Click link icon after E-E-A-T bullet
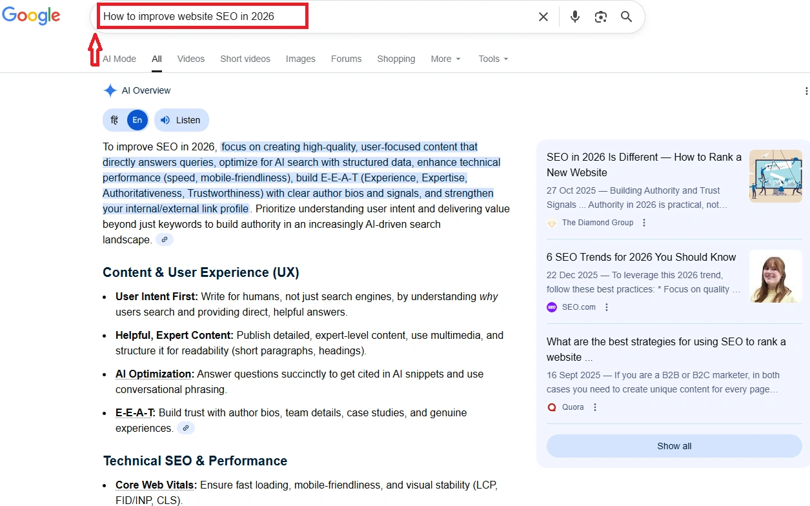The width and height of the screenshot is (810, 506). pos(186,429)
